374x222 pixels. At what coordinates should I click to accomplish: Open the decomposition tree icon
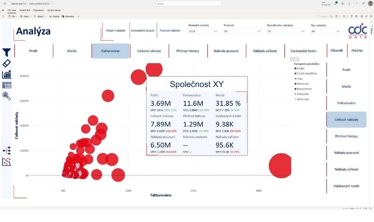click(x=7, y=151)
